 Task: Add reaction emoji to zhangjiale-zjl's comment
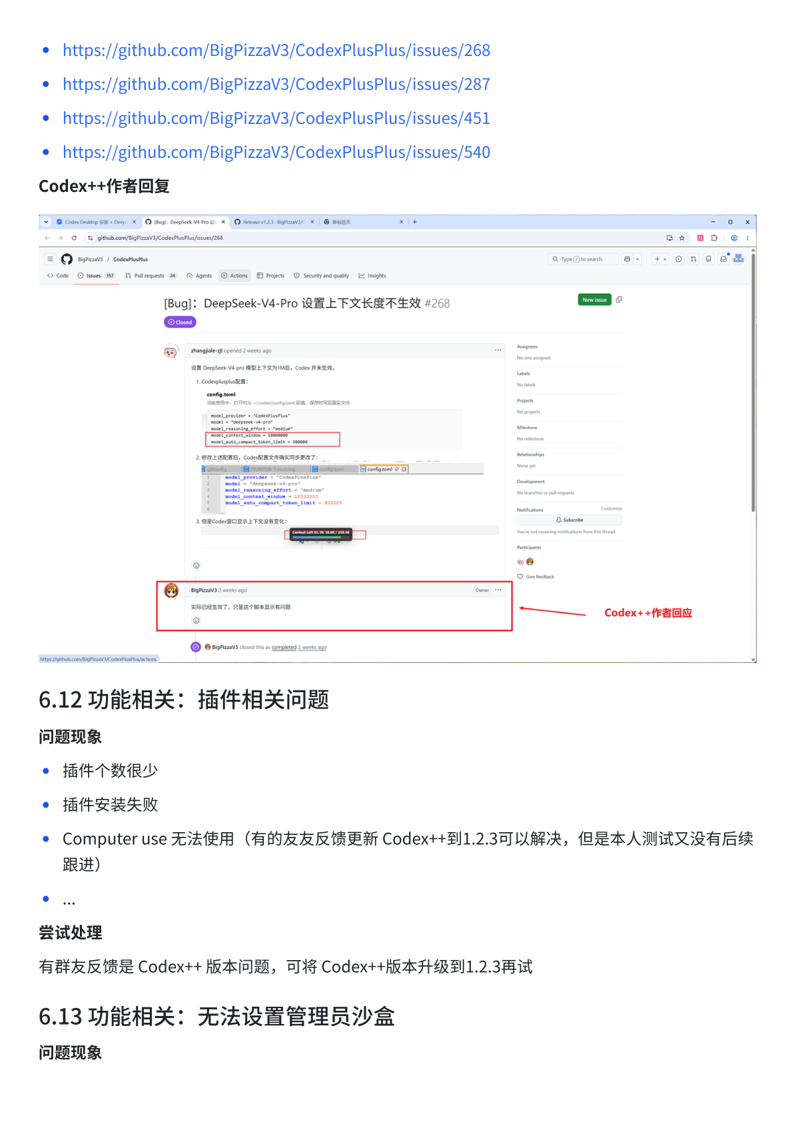197,566
